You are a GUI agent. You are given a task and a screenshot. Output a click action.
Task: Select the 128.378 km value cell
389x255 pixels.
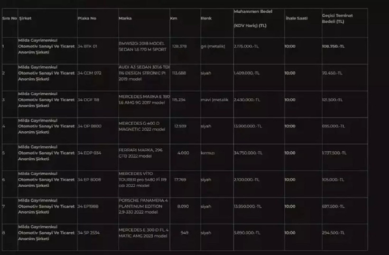pos(179,46)
